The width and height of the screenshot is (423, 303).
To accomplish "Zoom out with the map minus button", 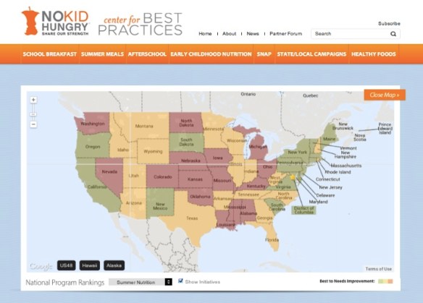I will click(33, 124).
